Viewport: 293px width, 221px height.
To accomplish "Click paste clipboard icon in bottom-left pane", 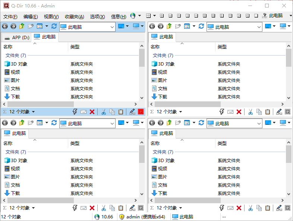I will [x=120, y=208].
